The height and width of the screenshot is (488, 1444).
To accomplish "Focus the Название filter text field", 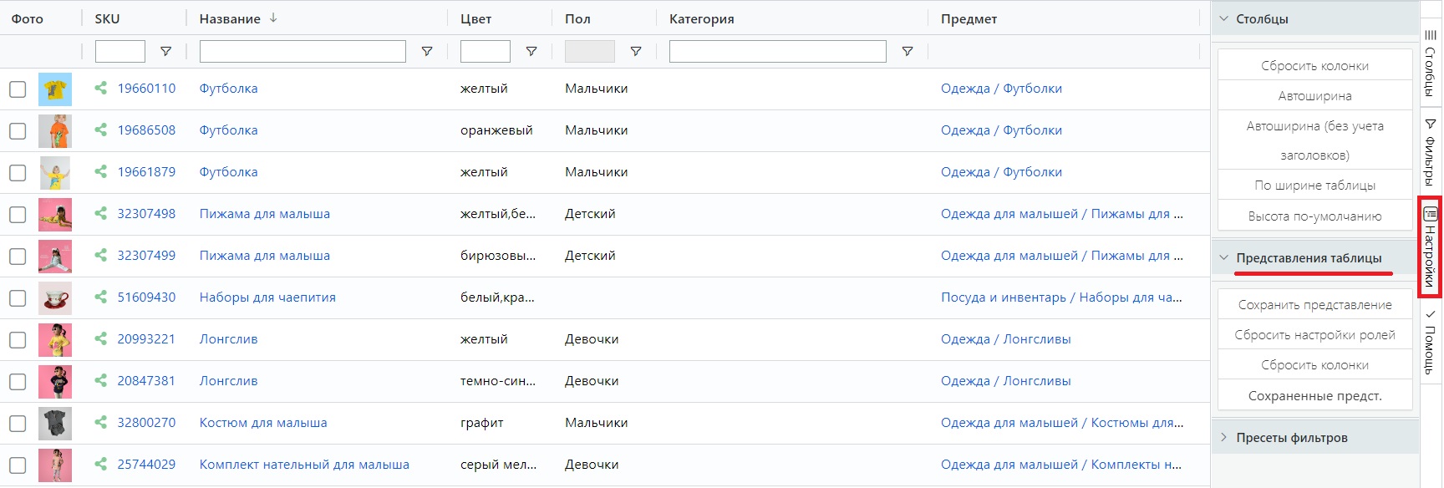I will point(303,52).
